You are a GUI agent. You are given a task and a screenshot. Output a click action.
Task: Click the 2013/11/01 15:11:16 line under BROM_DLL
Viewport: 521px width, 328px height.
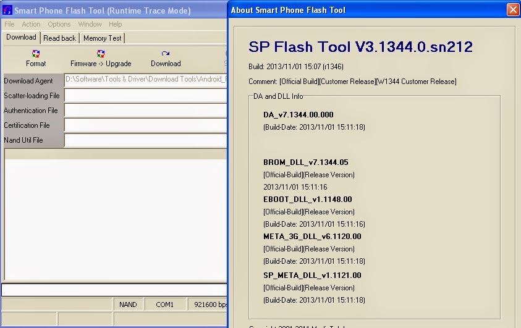tap(295, 187)
